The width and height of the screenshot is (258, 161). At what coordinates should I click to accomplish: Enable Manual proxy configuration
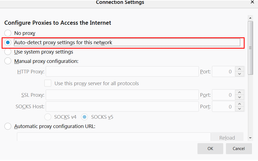tap(8, 61)
